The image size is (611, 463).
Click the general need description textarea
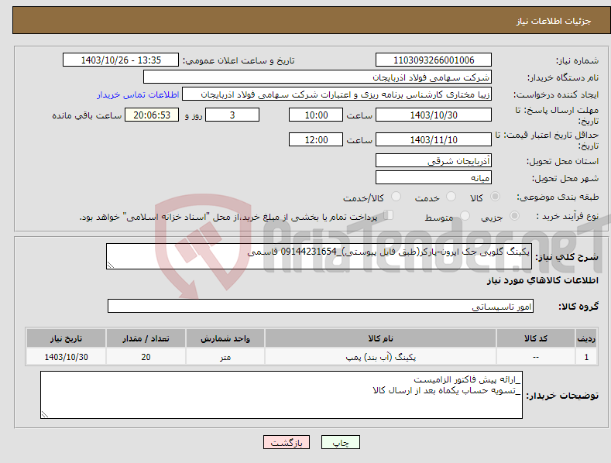point(319,256)
